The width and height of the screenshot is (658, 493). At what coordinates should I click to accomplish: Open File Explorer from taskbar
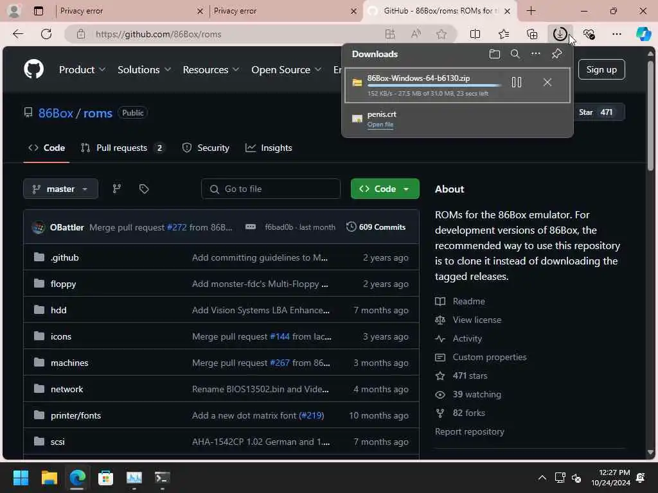point(49,478)
